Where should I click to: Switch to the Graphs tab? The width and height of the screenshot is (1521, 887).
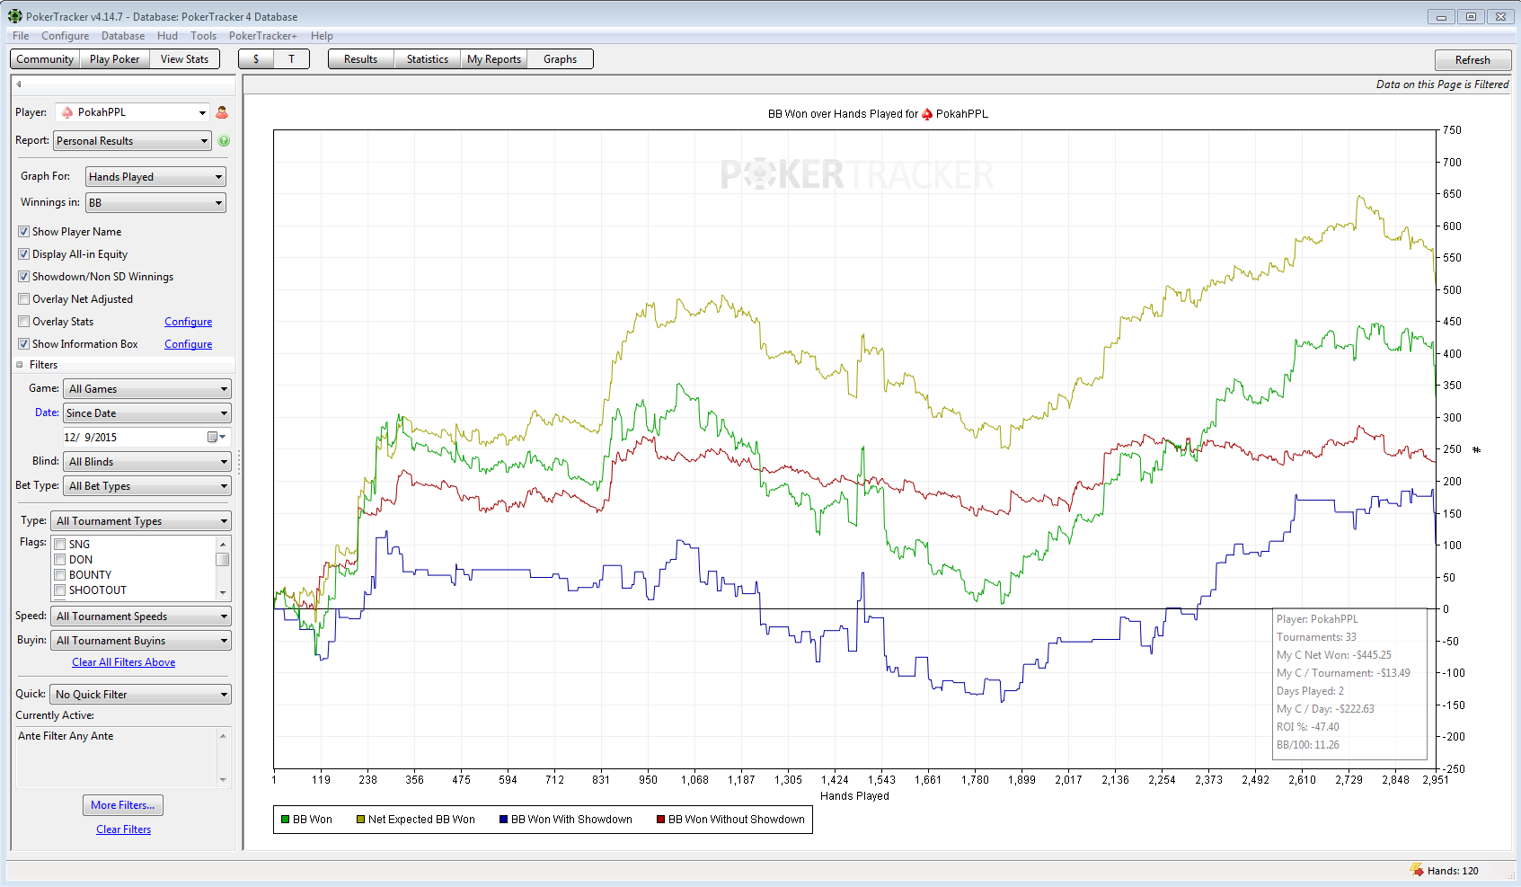[560, 59]
